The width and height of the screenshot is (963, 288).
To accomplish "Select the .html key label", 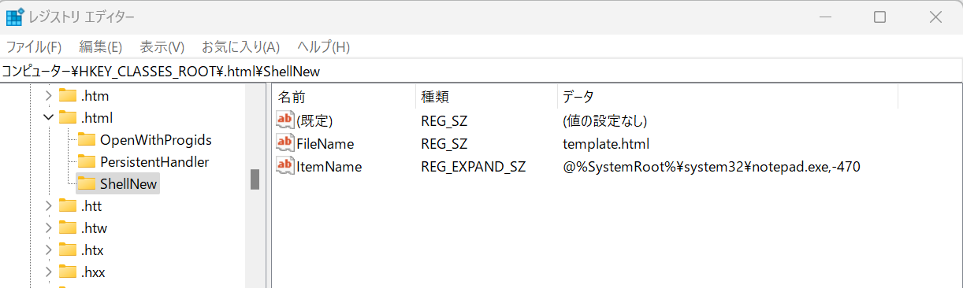I will point(97,118).
